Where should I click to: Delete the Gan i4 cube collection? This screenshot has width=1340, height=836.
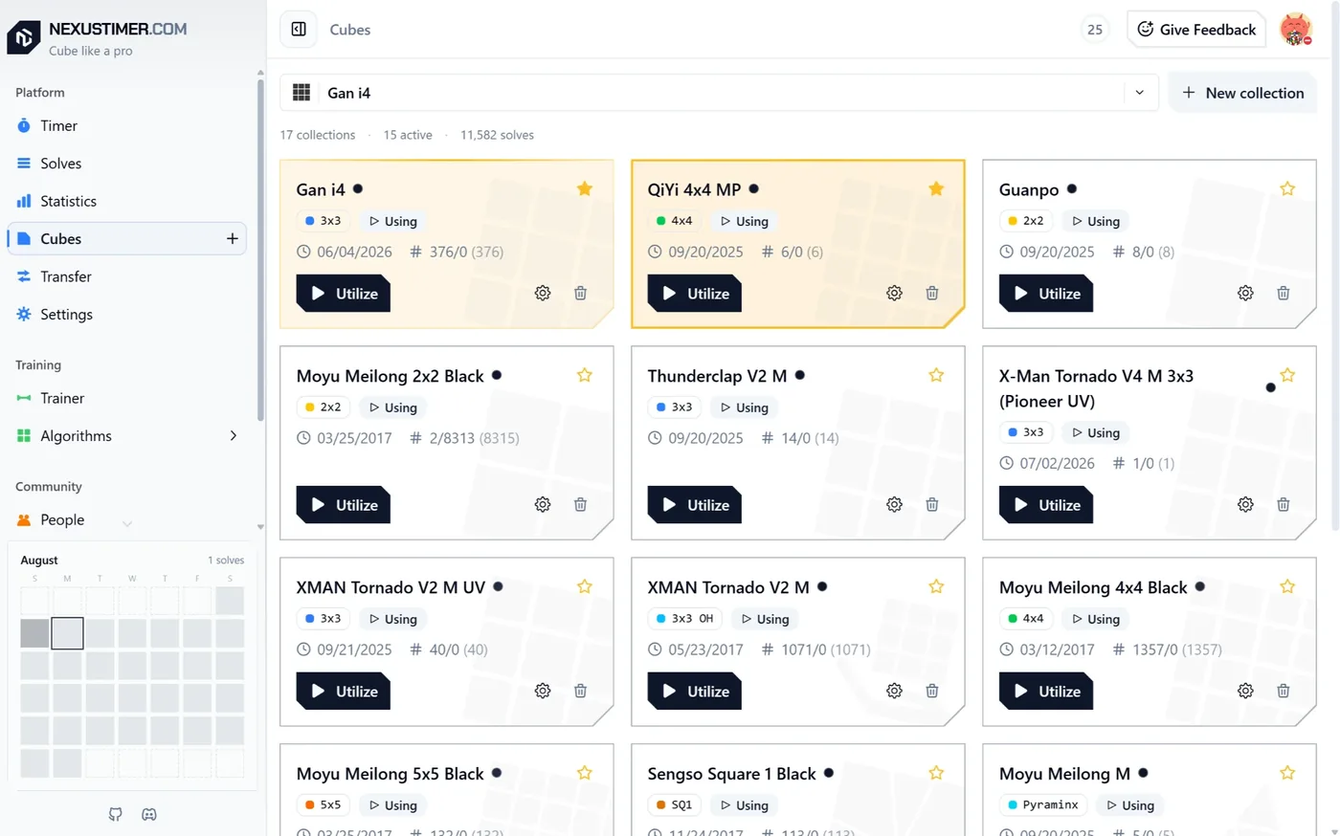(580, 294)
